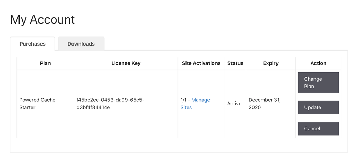Click the 1/1 site activations count
Viewport: 357px width, 163px height.
(x=184, y=100)
